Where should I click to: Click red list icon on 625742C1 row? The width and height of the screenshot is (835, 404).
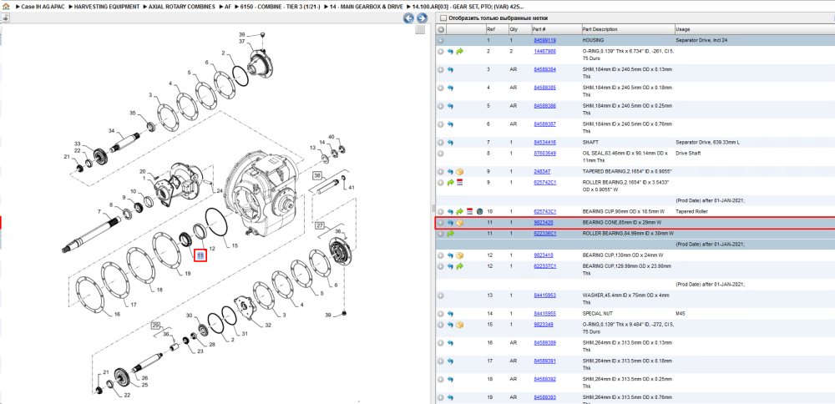pyautogui.click(x=459, y=183)
